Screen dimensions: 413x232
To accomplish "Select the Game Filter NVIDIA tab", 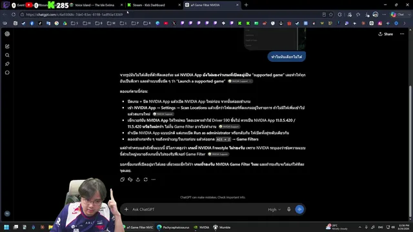I will tap(212, 5).
